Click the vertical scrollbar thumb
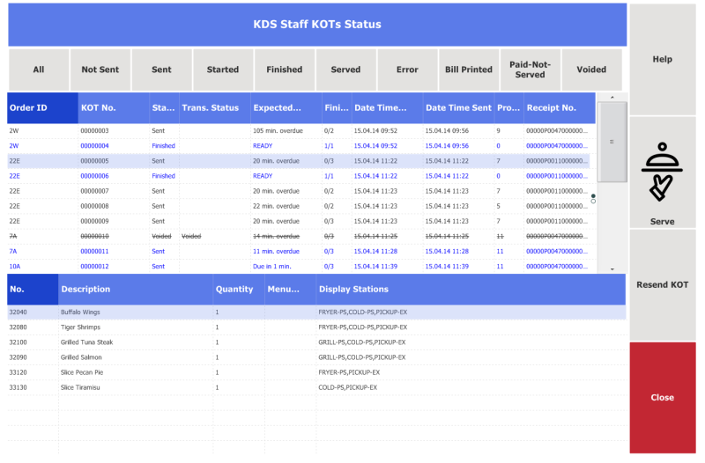This screenshot has width=705, height=463. (x=612, y=142)
